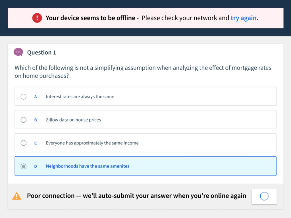Pick 'Zillow data on house prices' answer

click(x=145, y=120)
